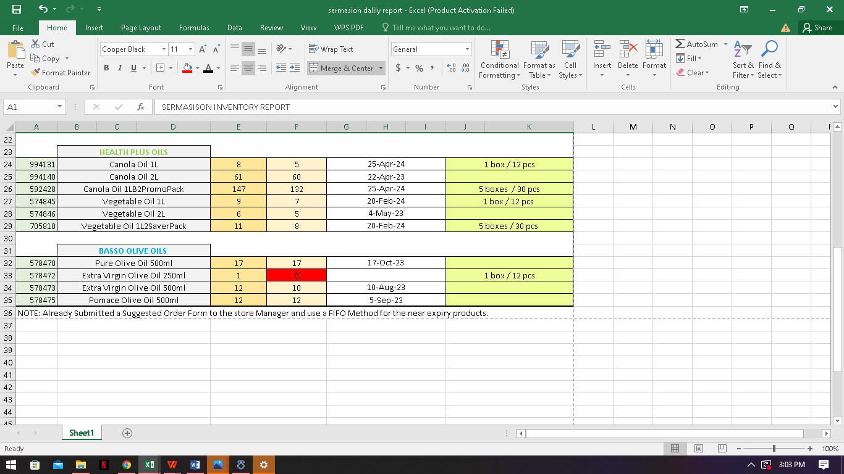The width and height of the screenshot is (844, 474).
Task: Apply Percent Style format
Action: pyautogui.click(x=419, y=68)
